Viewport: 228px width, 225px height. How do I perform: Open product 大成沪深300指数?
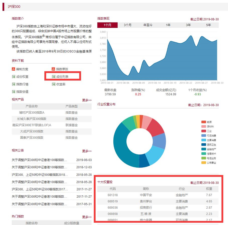tap(32, 131)
